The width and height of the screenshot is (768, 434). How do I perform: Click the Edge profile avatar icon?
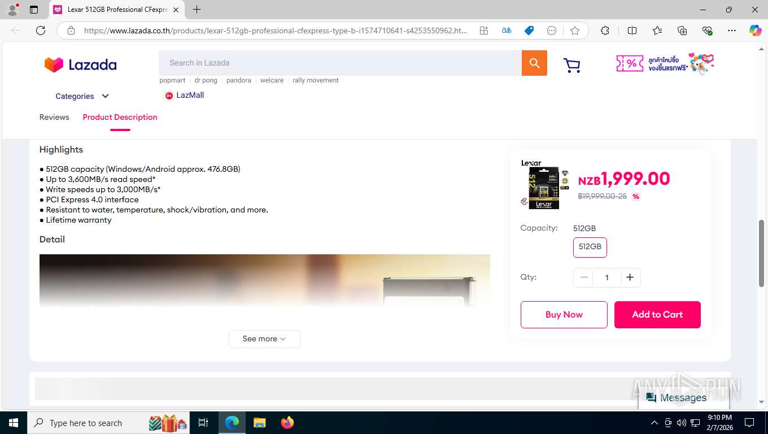12,9
